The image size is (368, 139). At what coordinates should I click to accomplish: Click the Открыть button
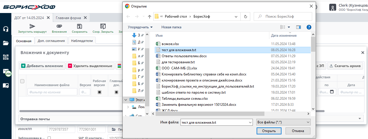[269, 131]
